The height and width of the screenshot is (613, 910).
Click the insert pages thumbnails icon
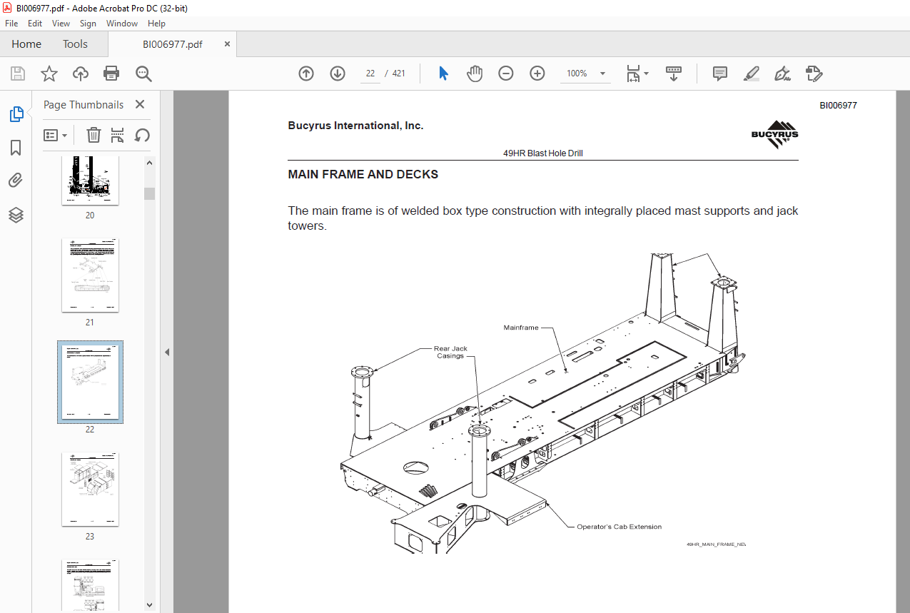pos(118,135)
